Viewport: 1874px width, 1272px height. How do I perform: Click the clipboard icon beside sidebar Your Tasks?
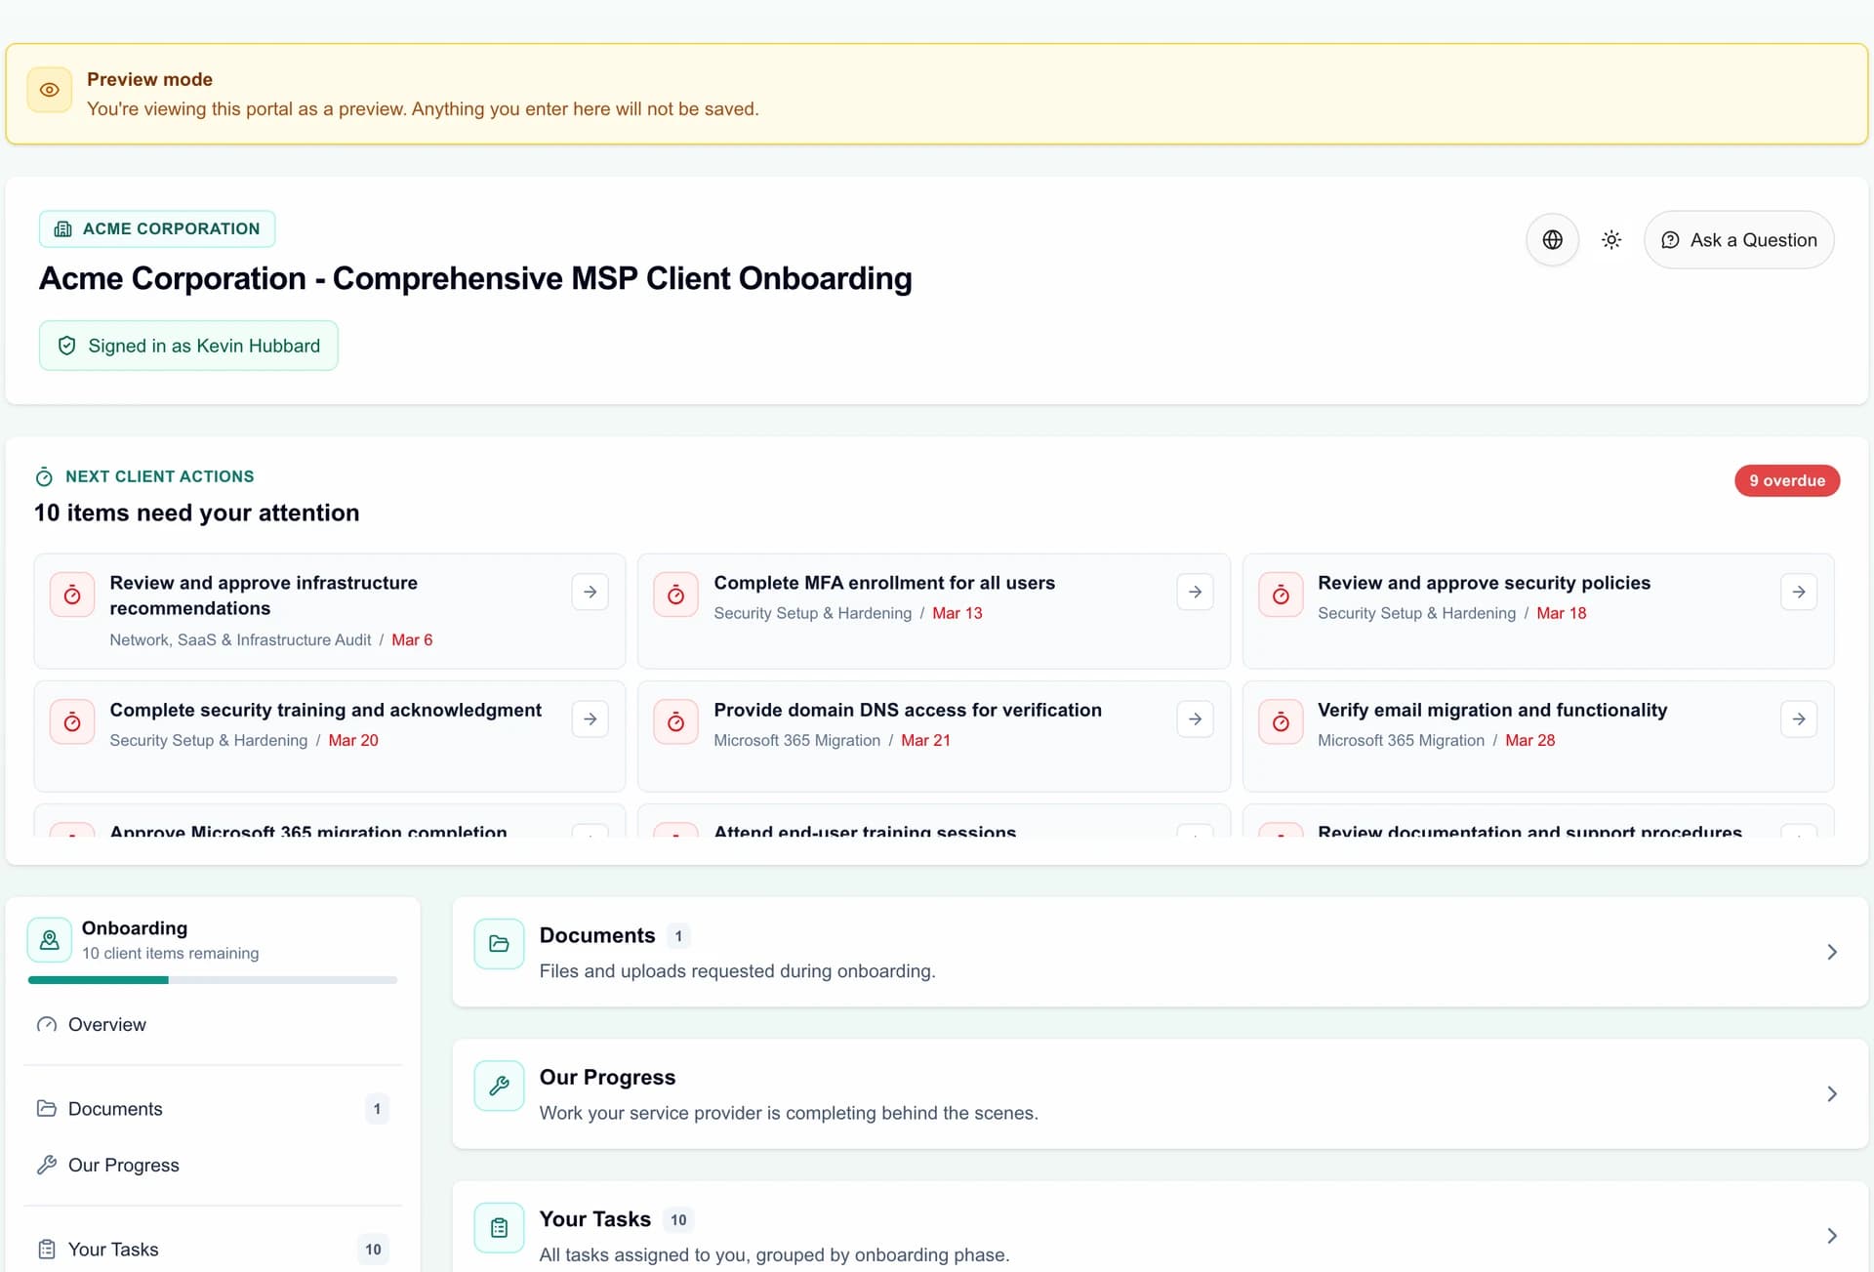tap(47, 1250)
